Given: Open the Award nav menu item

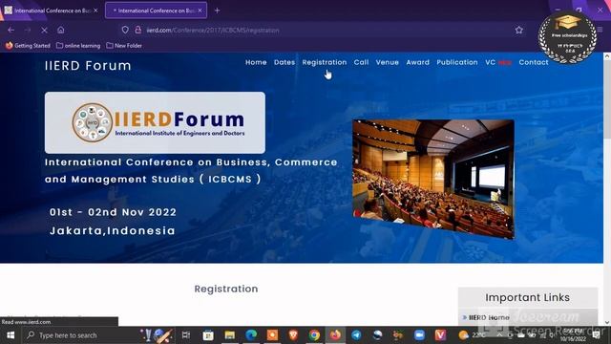Looking at the screenshot, I should click(x=418, y=62).
